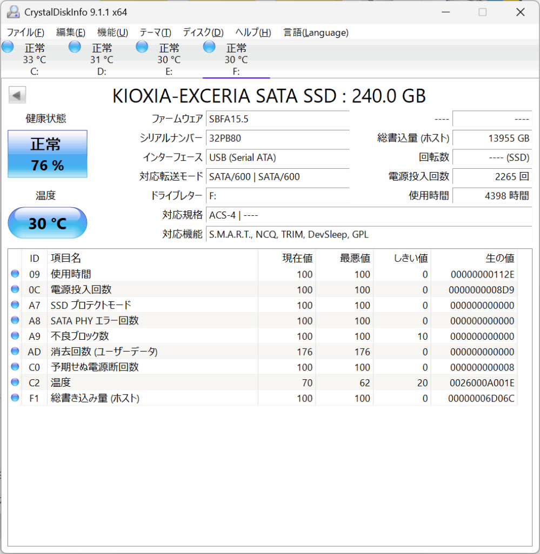Open the ディスク(D) menu

[x=203, y=32]
